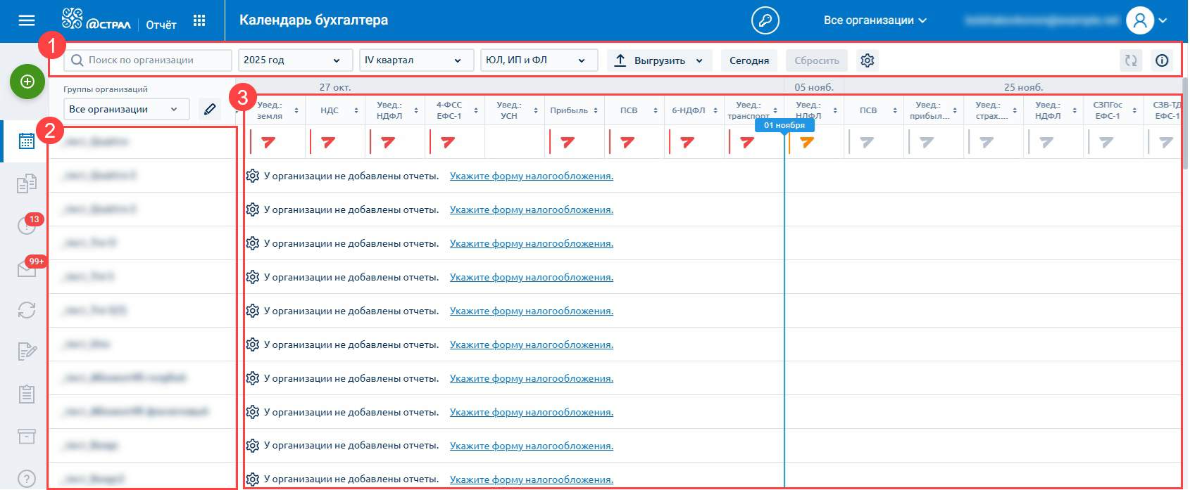The height and width of the screenshot is (490, 1190).
Task: Open calendar settings gear in toolbar
Action: (x=868, y=60)
